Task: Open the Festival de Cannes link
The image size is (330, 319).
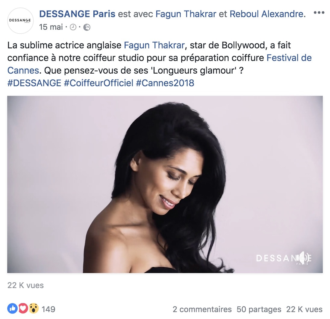Action: point(160,64)
